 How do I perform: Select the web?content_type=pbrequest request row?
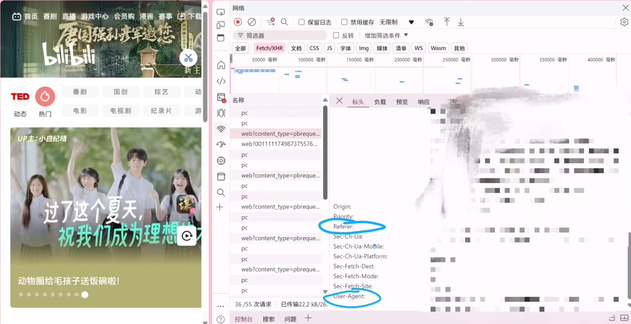280,134
